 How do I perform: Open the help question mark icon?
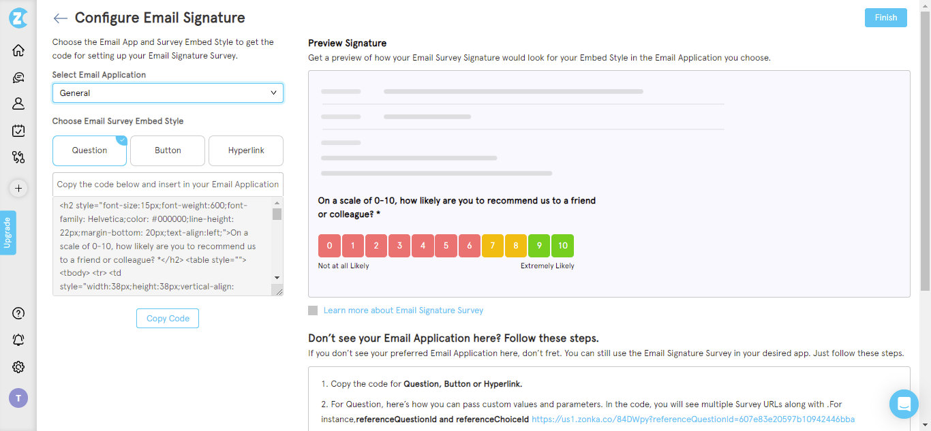(x=18, y=313)
